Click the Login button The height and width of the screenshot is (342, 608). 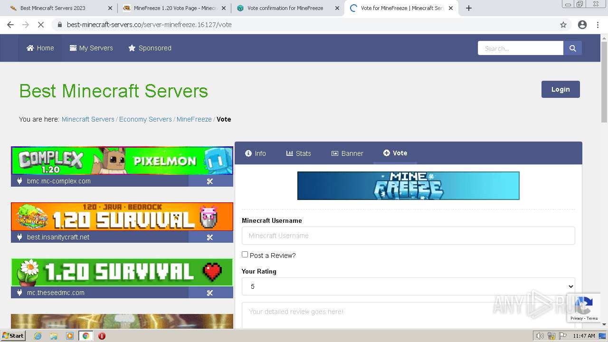[x=560, y=89]
